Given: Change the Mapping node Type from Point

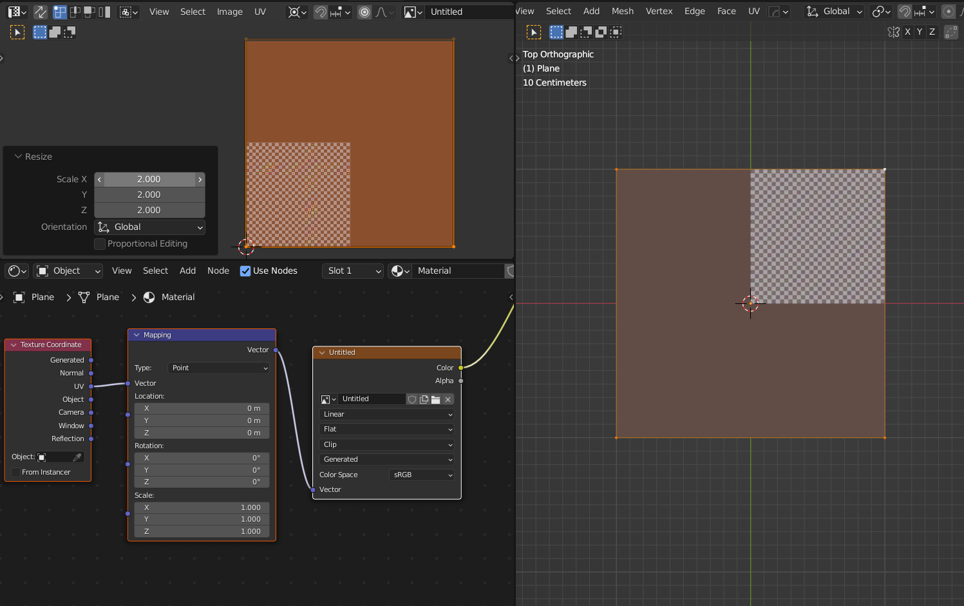Looking at the screenshot, I should (x=218, y=368).
